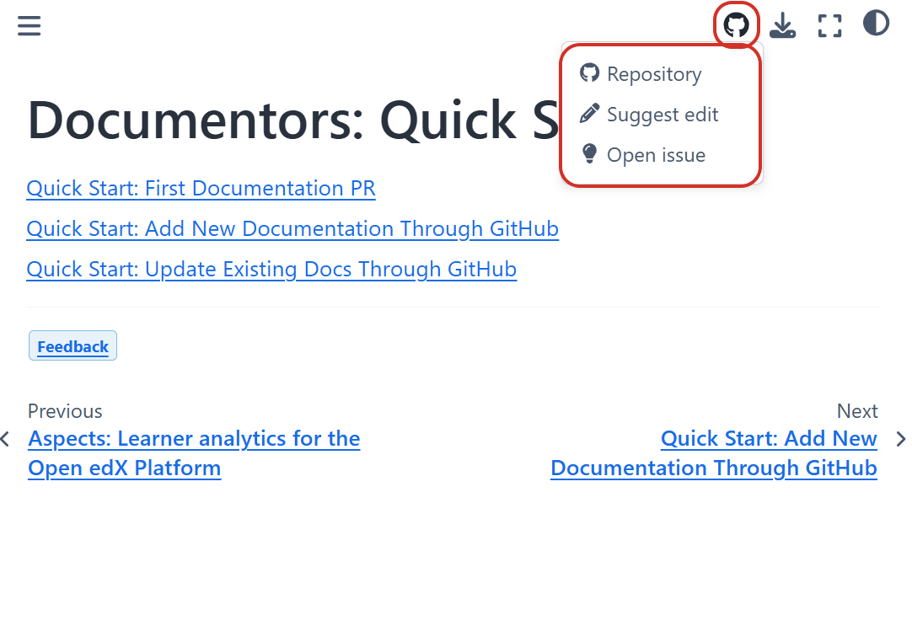Click the lightbulb icon beside Open issue
Viewport: 912px width, 626px height.
(589, 154)
